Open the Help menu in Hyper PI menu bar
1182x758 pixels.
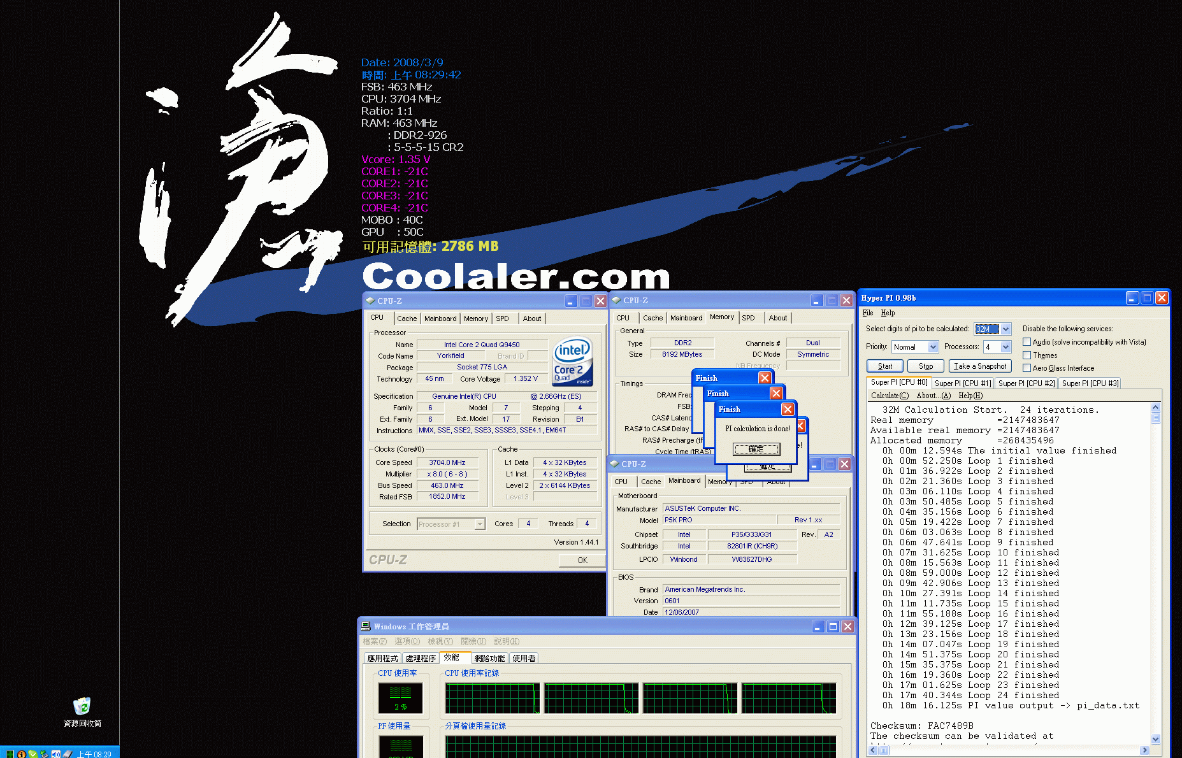(x=888, y=313)
